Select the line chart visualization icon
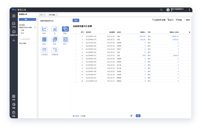The height and width of the screenshot is (130, 202). tap(44, 29)
